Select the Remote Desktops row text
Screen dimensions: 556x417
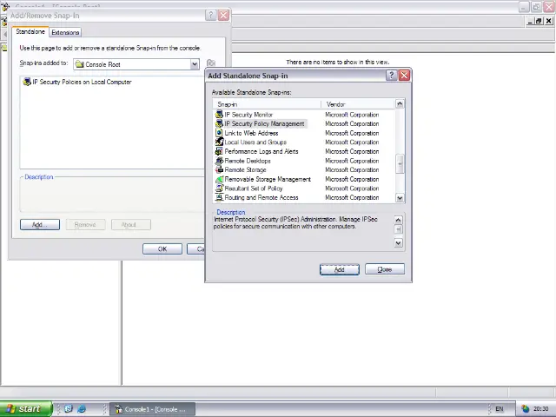(248, 161)
